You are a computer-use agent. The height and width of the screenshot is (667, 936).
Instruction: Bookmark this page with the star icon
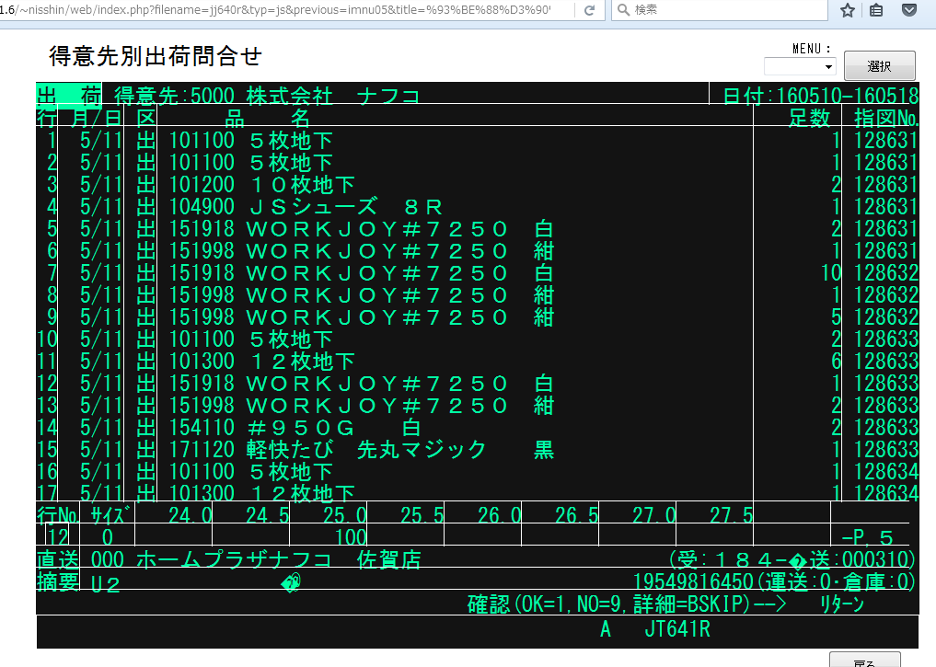(x=848, y=10)
